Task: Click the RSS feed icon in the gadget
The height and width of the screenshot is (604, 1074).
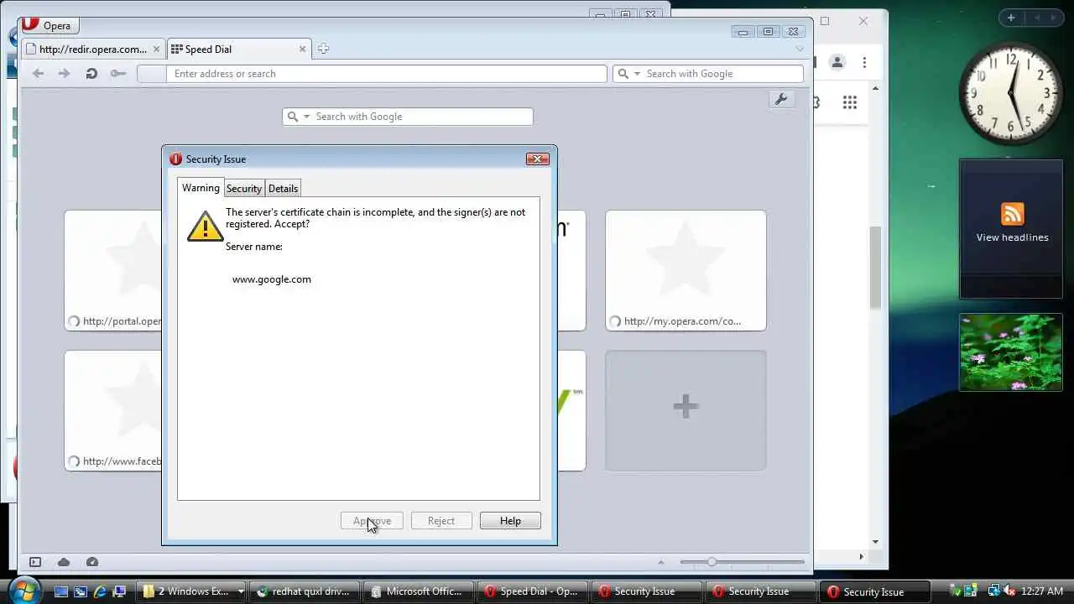Action: [x=1013, y=214]
